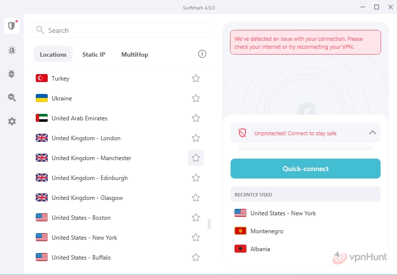Click the Montenegro flag in Recently Used
The image size is (397, 275).
tap(240, 231)
